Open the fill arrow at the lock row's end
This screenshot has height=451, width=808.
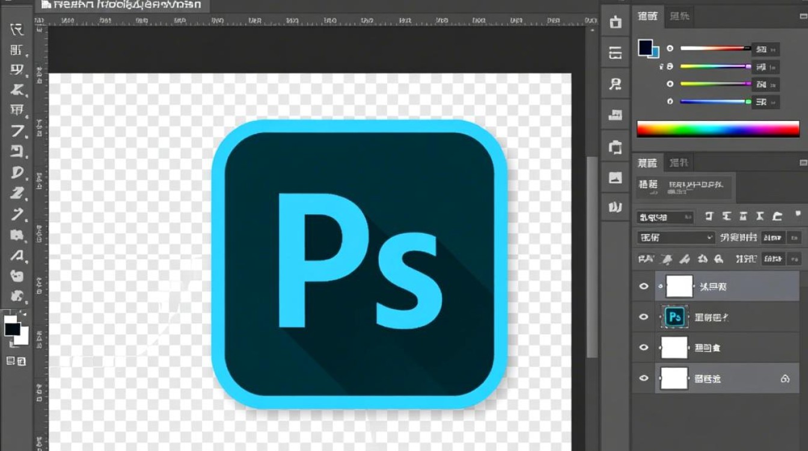793,259
